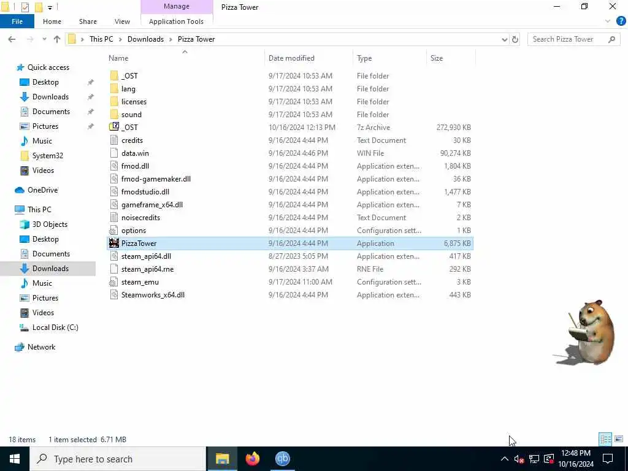Select fmodstudio.dll file
628x471 pixels.
290,191
